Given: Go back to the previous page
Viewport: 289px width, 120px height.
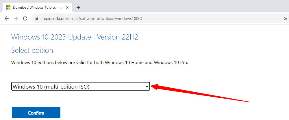Looking at the screenshot, I should click(x=7, y=19).
